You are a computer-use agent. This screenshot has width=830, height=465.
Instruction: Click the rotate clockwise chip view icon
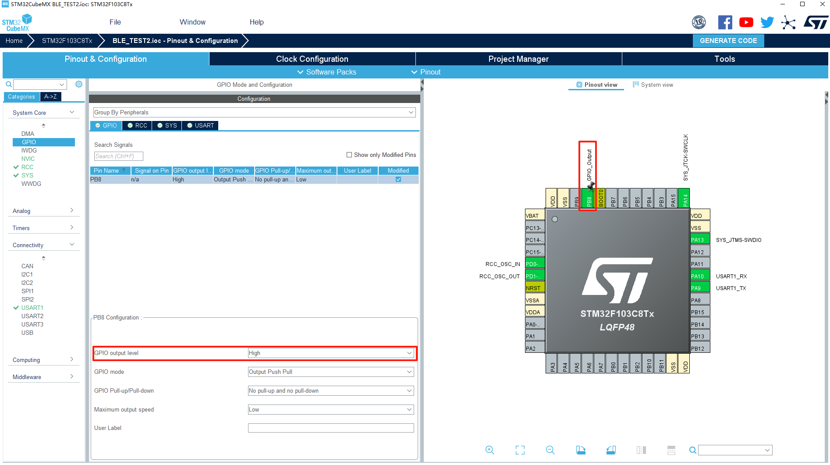click(x=581, y=450)
